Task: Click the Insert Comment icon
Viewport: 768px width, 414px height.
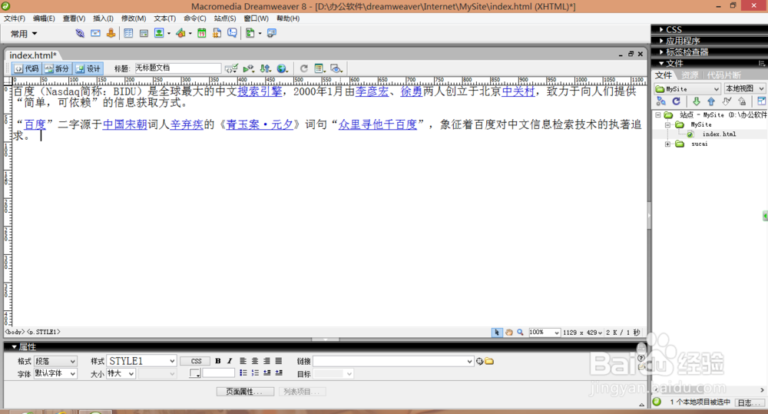Action: pos(232,33)
